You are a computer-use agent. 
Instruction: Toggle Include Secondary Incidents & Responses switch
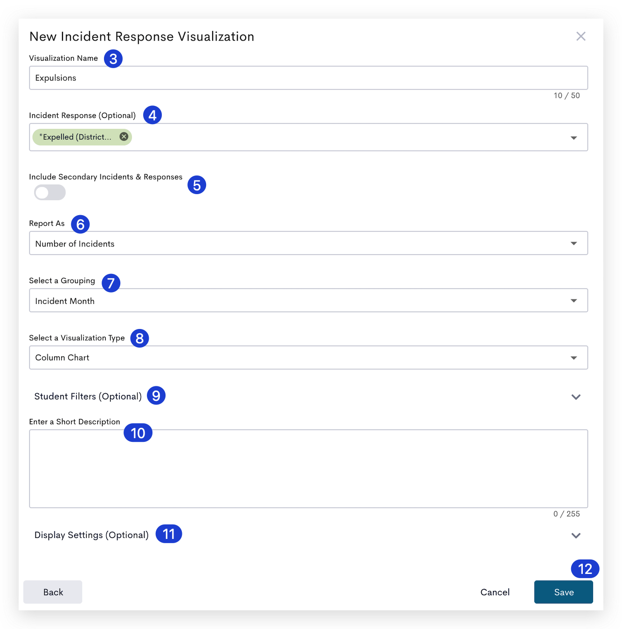coord(50,192)
